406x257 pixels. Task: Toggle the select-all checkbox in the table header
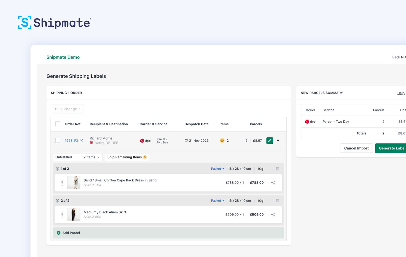click(57, 124)
